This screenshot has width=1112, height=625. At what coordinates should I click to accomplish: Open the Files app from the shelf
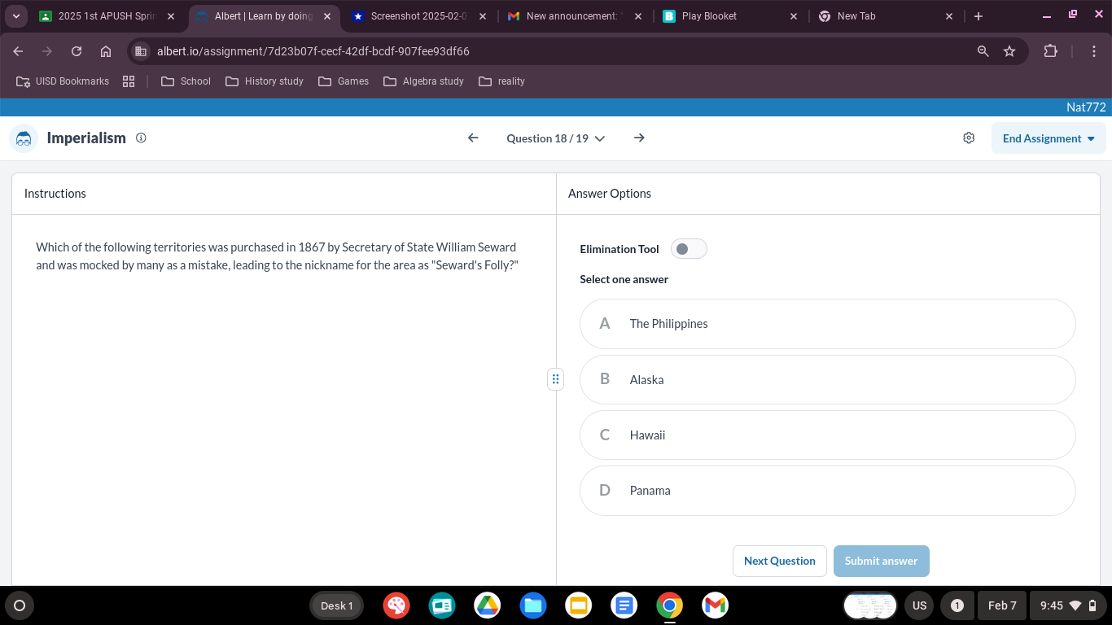pos(533,605)
